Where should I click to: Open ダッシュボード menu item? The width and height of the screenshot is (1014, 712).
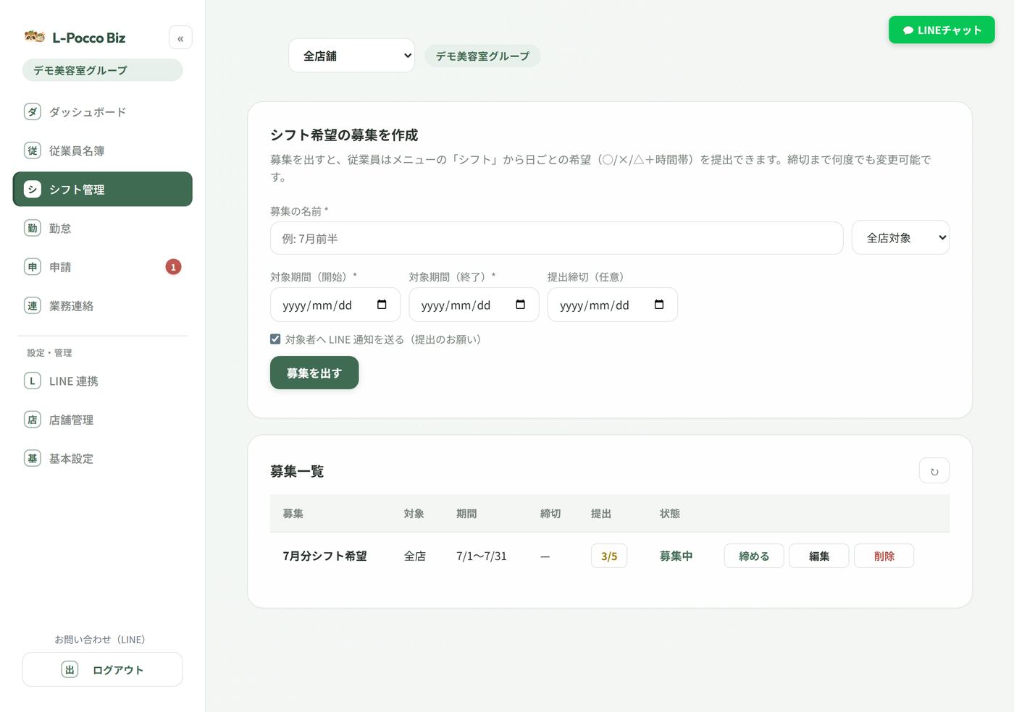click(x=102, y=112)
